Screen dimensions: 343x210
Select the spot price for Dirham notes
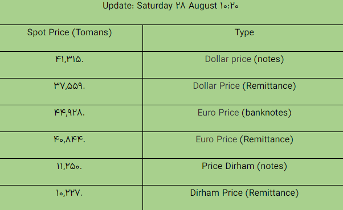[x=70, y=166]
